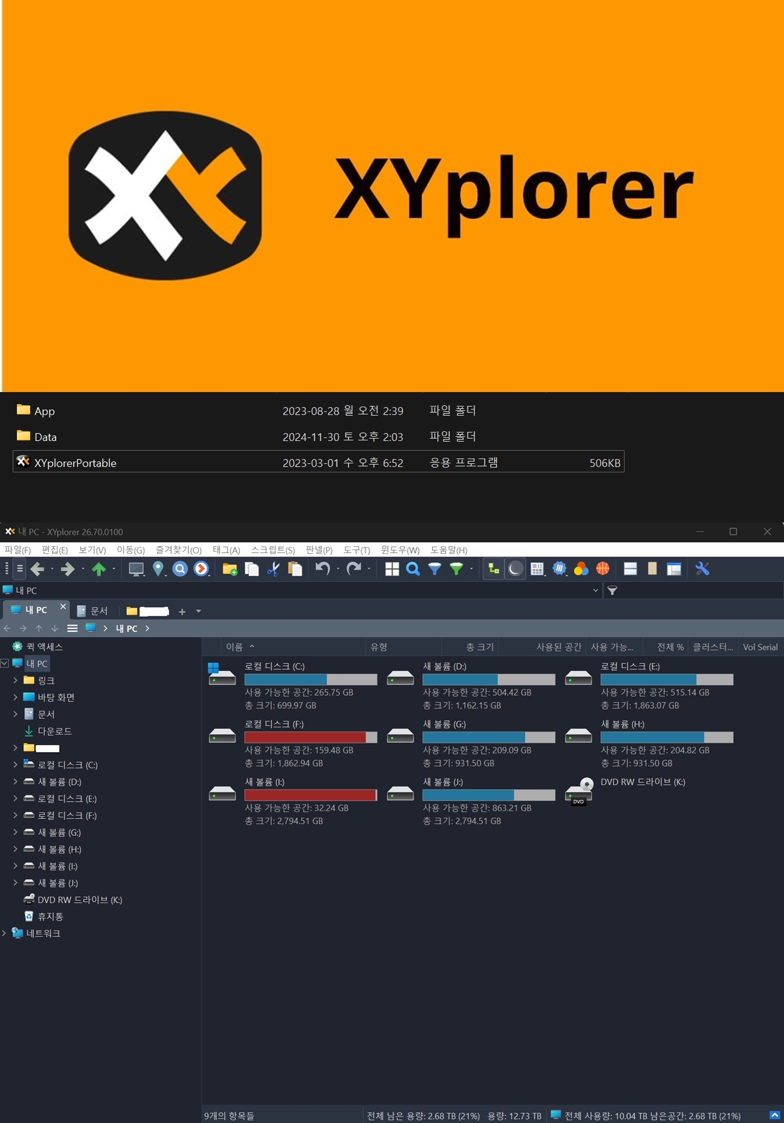
Task: Open the 파일(F) menu
Action: (x=18, y=550)
